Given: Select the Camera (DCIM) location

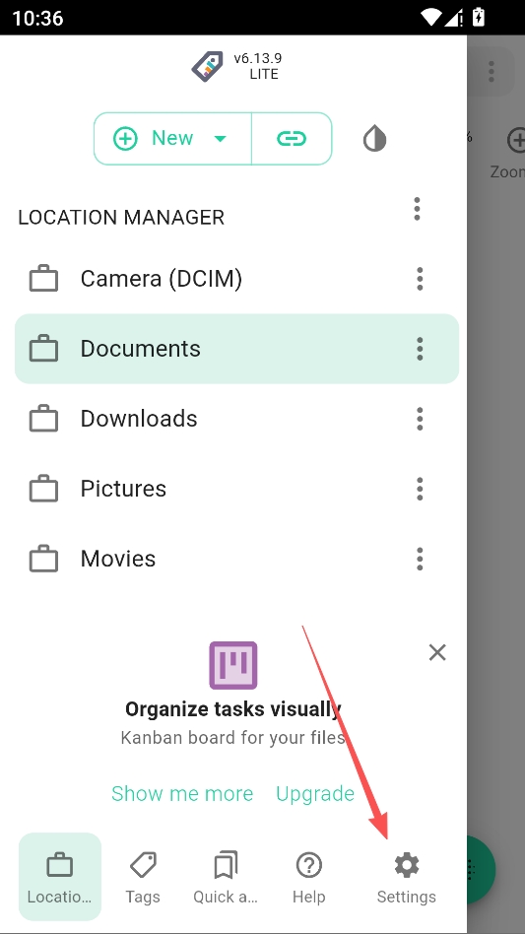Looking at the screenshot, I should pos(237,279).
